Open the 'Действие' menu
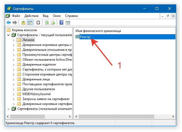Viewport: 182px width, 132px height. [x=31, y=16]
